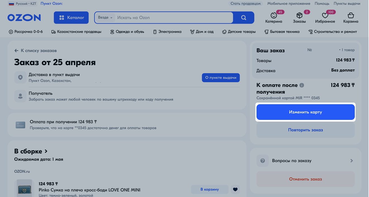
Task: Click the info icon near К оплате
Action: click(302, 85)
